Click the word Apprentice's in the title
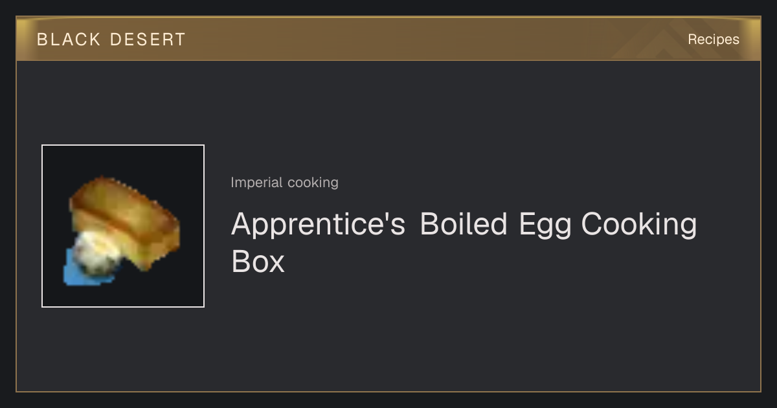This screenshot has width=777, height=408. pos(318,225)
